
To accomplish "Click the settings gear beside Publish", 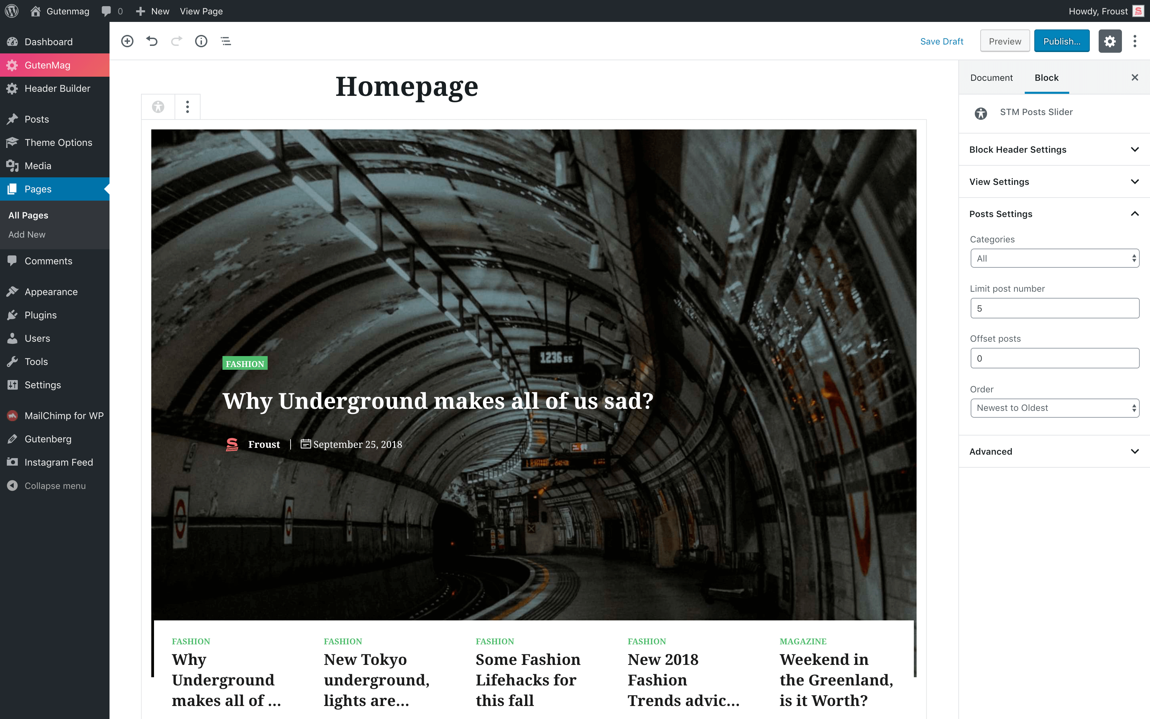I will [1110, 41].
